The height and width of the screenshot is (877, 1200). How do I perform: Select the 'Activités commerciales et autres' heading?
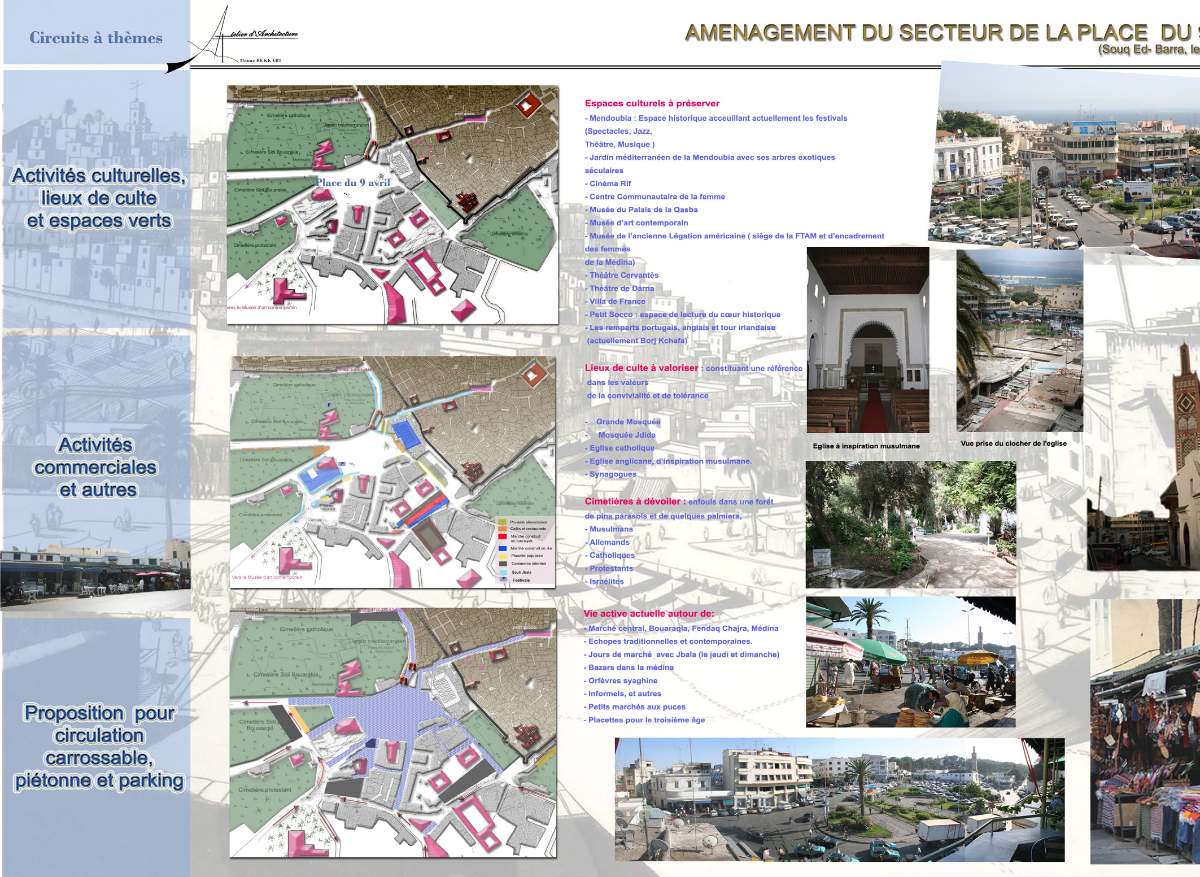pyautogui.click(x=95, y=467)
